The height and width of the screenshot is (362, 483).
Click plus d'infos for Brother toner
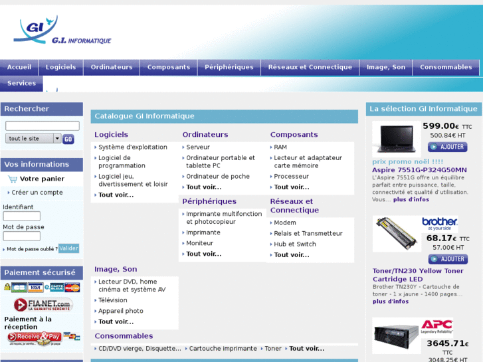pos(391,302)
